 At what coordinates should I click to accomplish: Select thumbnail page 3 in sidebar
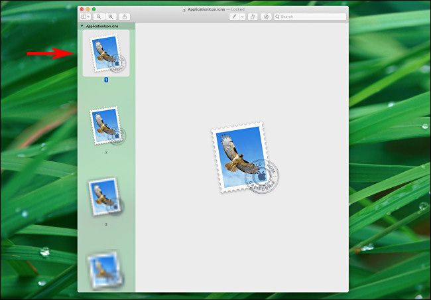(x=106, y=196)
